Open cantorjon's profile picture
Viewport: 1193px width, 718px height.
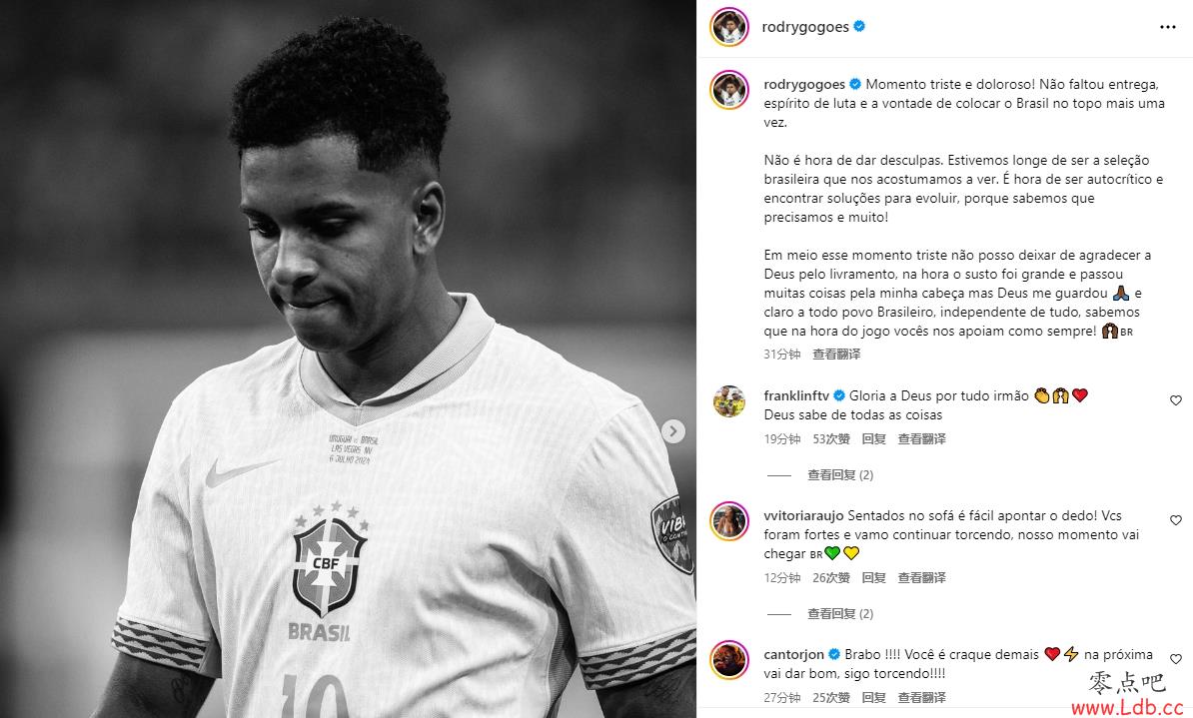click(728, 659)
